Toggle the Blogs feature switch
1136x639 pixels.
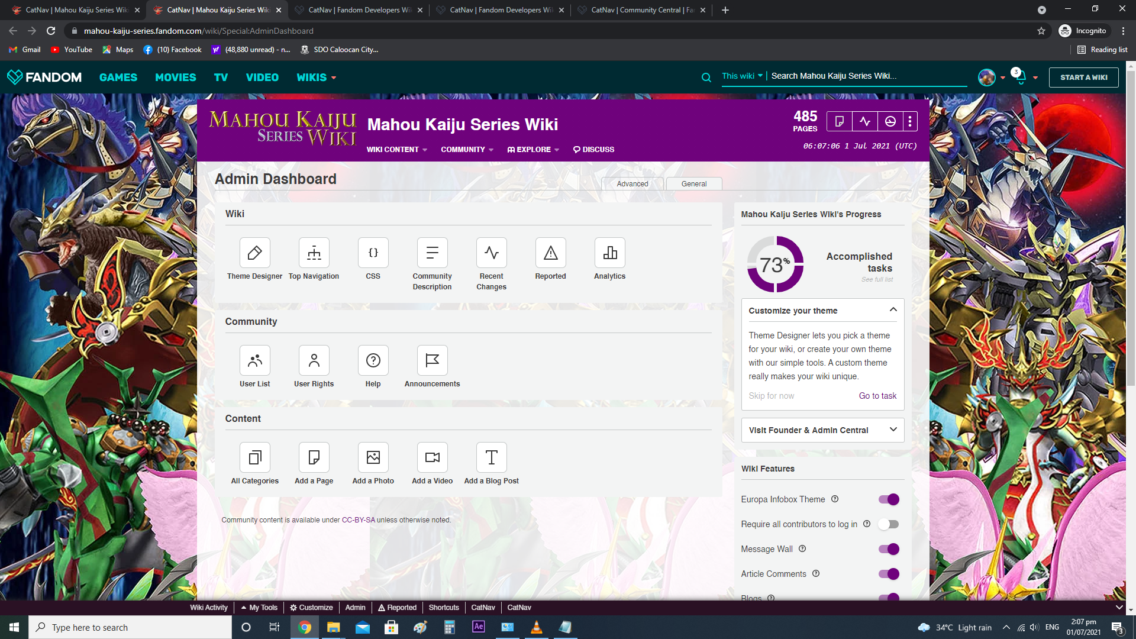889,596
